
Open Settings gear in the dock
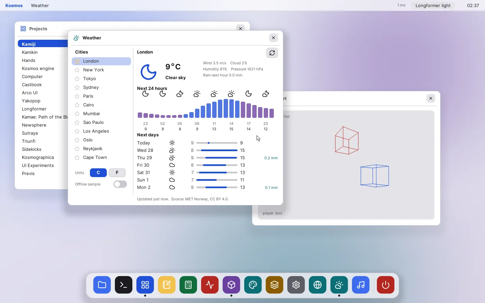pos(296,285)
